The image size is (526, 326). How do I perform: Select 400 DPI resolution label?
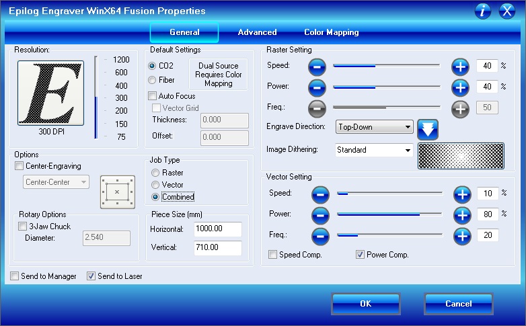121,86
